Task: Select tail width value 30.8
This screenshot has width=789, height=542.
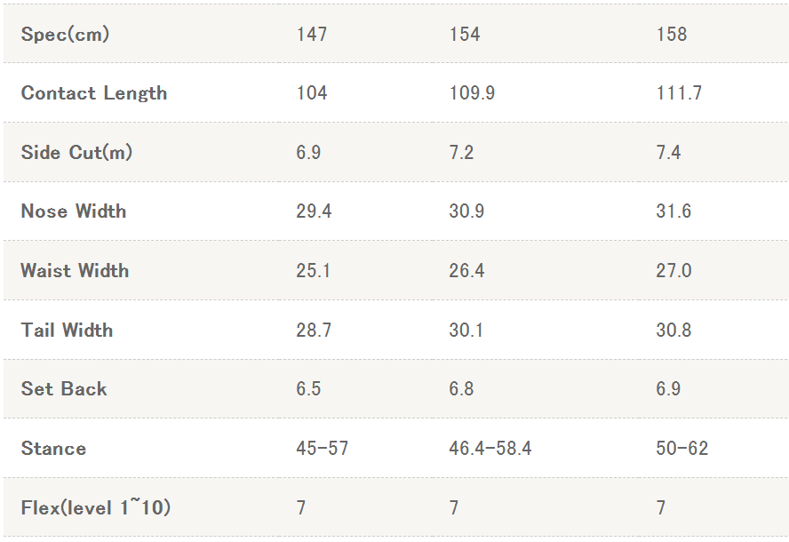Action: click(673, 331)
